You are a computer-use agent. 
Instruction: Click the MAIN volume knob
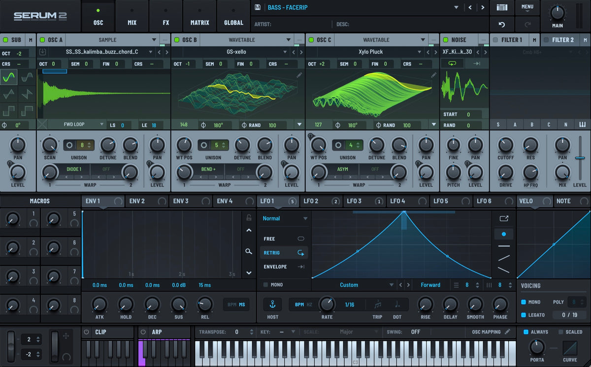point(558,13)
